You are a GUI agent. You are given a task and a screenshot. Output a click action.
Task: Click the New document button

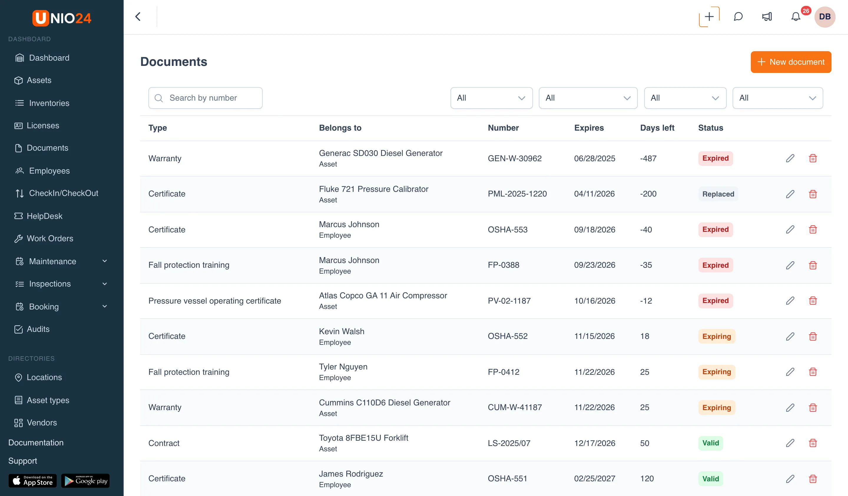[791, 62]
